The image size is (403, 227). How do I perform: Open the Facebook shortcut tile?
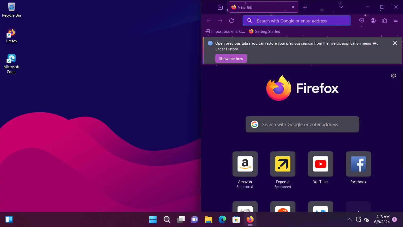click(358, 164)
